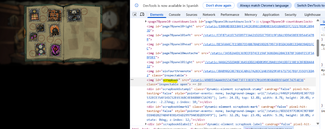Click the info icon in the language banner
325x129 pixels.
tap(136, 5)
